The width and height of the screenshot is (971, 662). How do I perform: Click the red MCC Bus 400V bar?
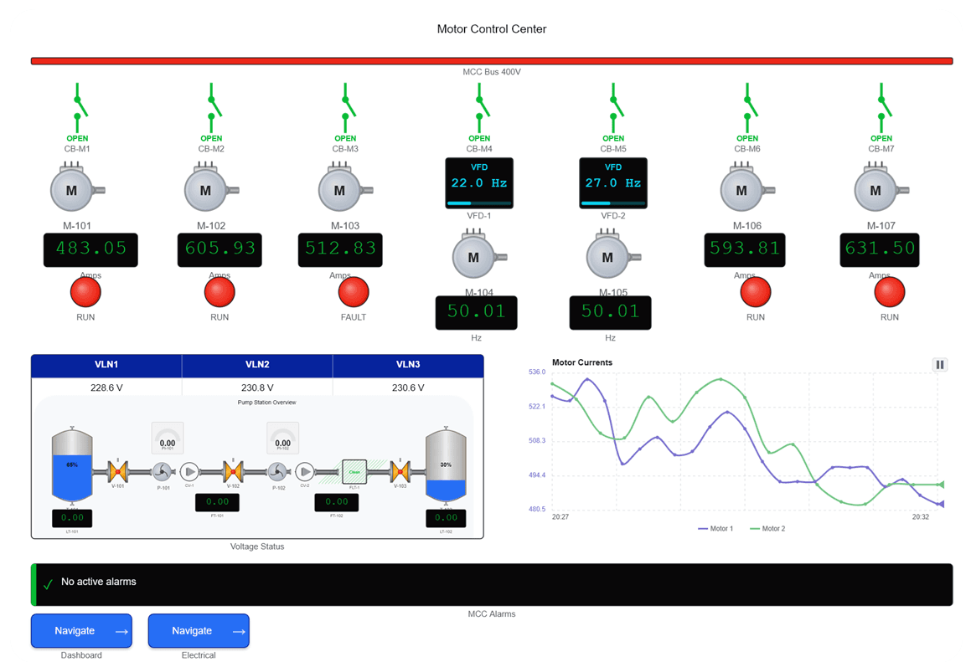(492, 60)
